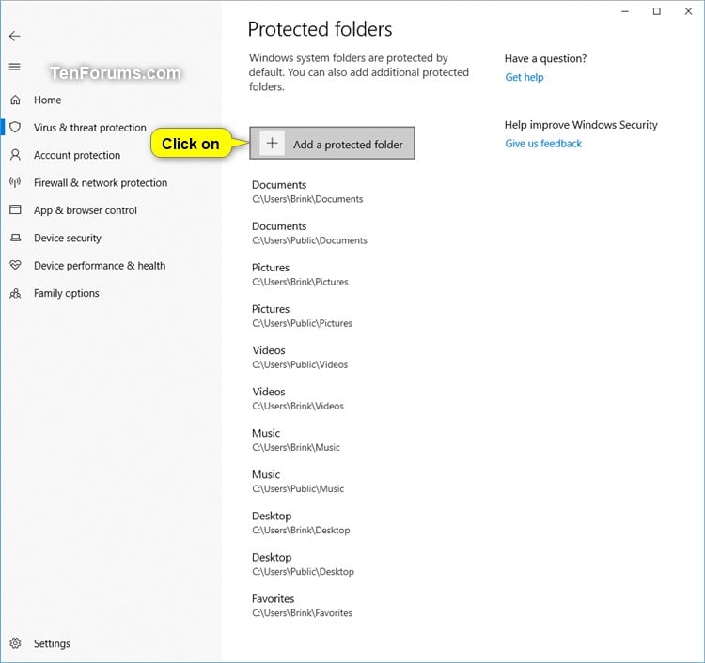Open the Get help link
Image resolution: width=705 pixels, height=663 pixels.
525,77
